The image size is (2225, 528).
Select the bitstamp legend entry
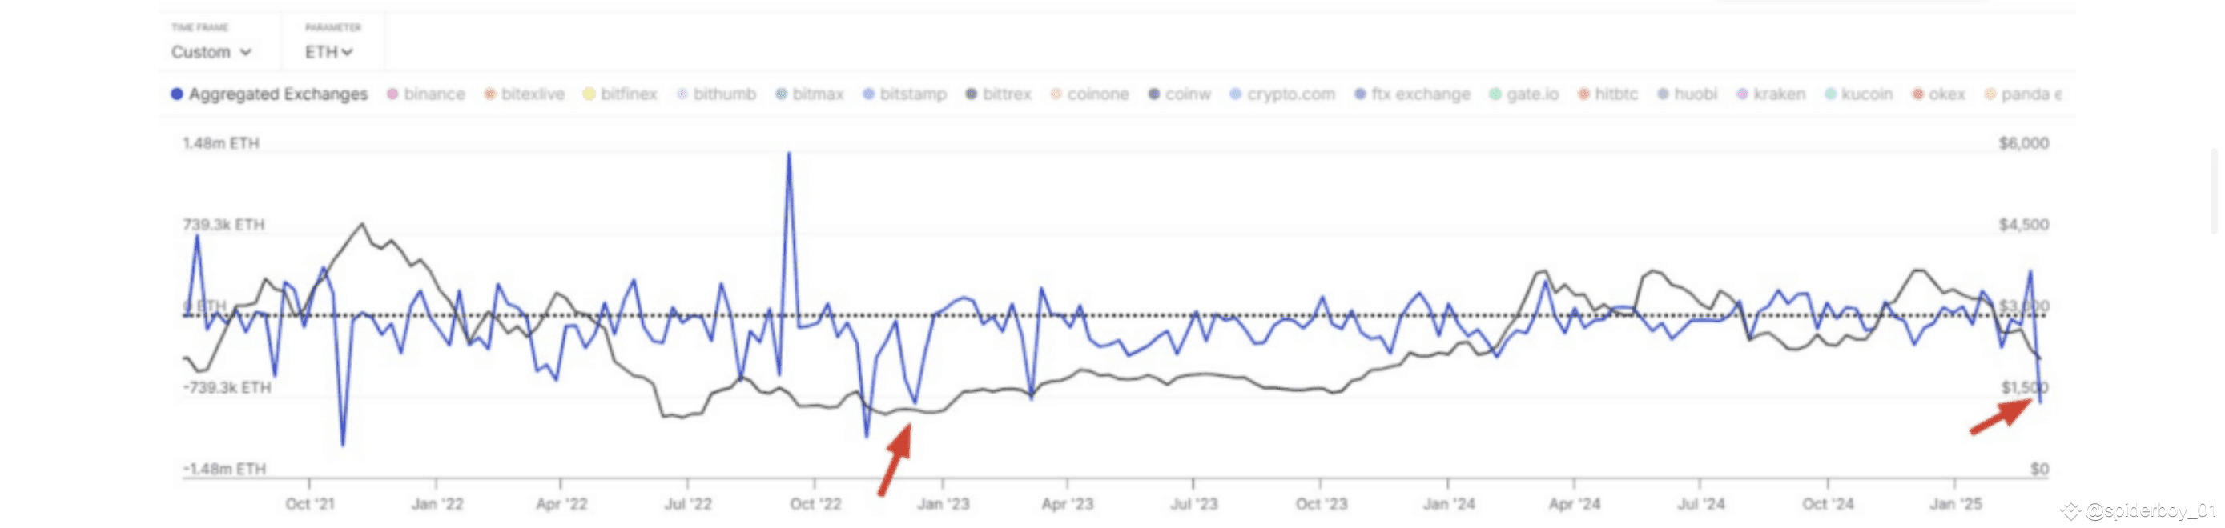tap(904, 94)
